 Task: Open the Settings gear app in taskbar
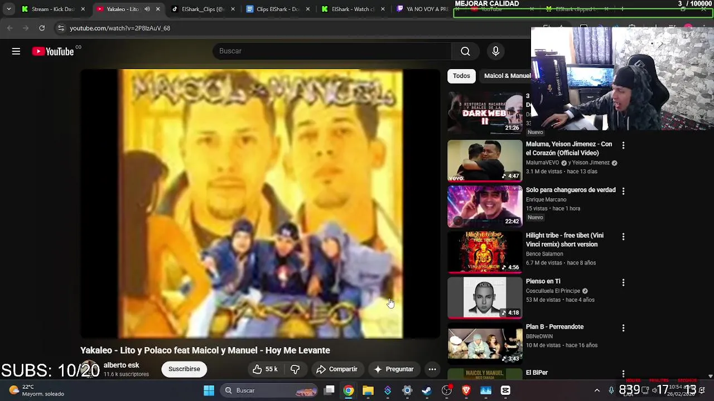[407, 390]
